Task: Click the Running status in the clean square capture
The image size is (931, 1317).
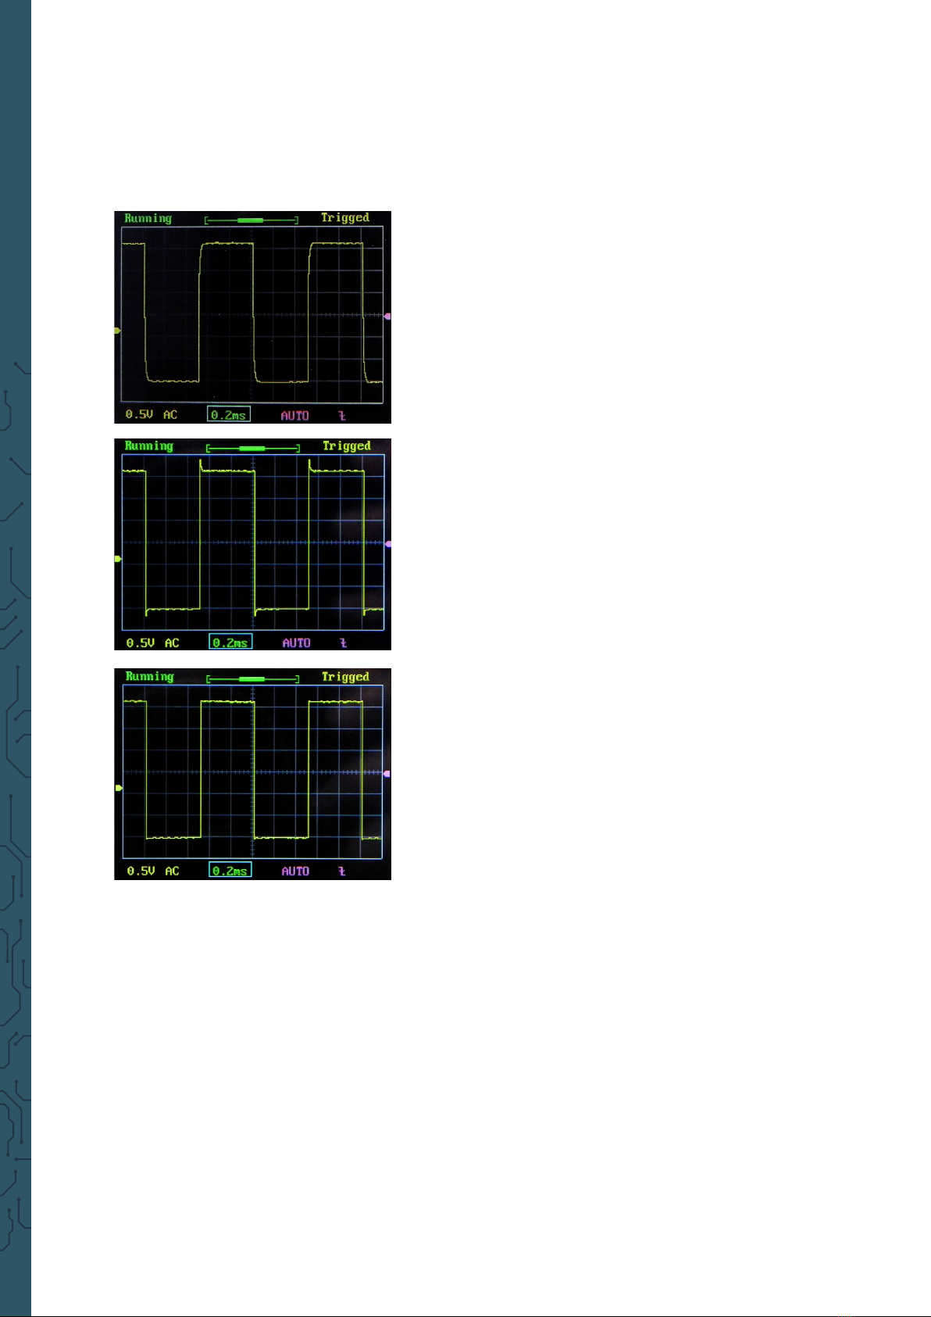Action: click(150, 677)
